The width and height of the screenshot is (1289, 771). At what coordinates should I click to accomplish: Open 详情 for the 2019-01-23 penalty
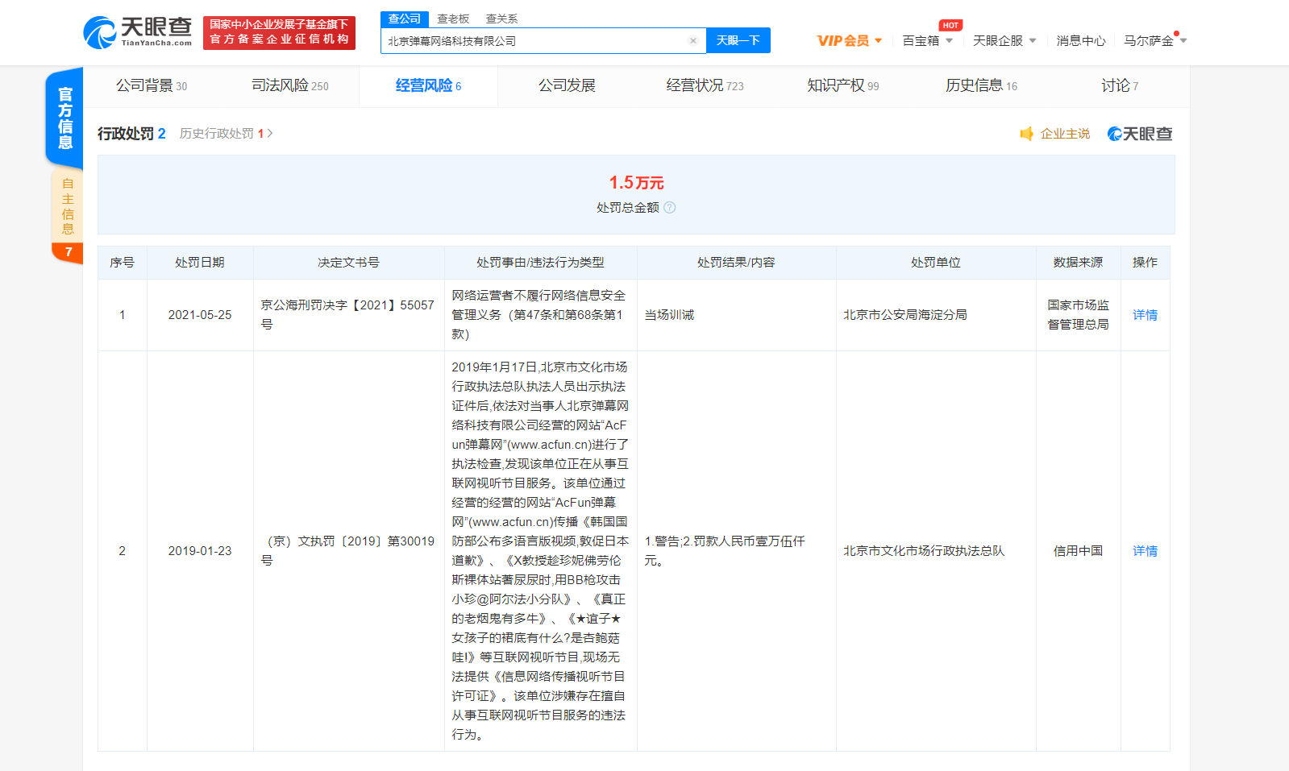[x=1145, y=551]
